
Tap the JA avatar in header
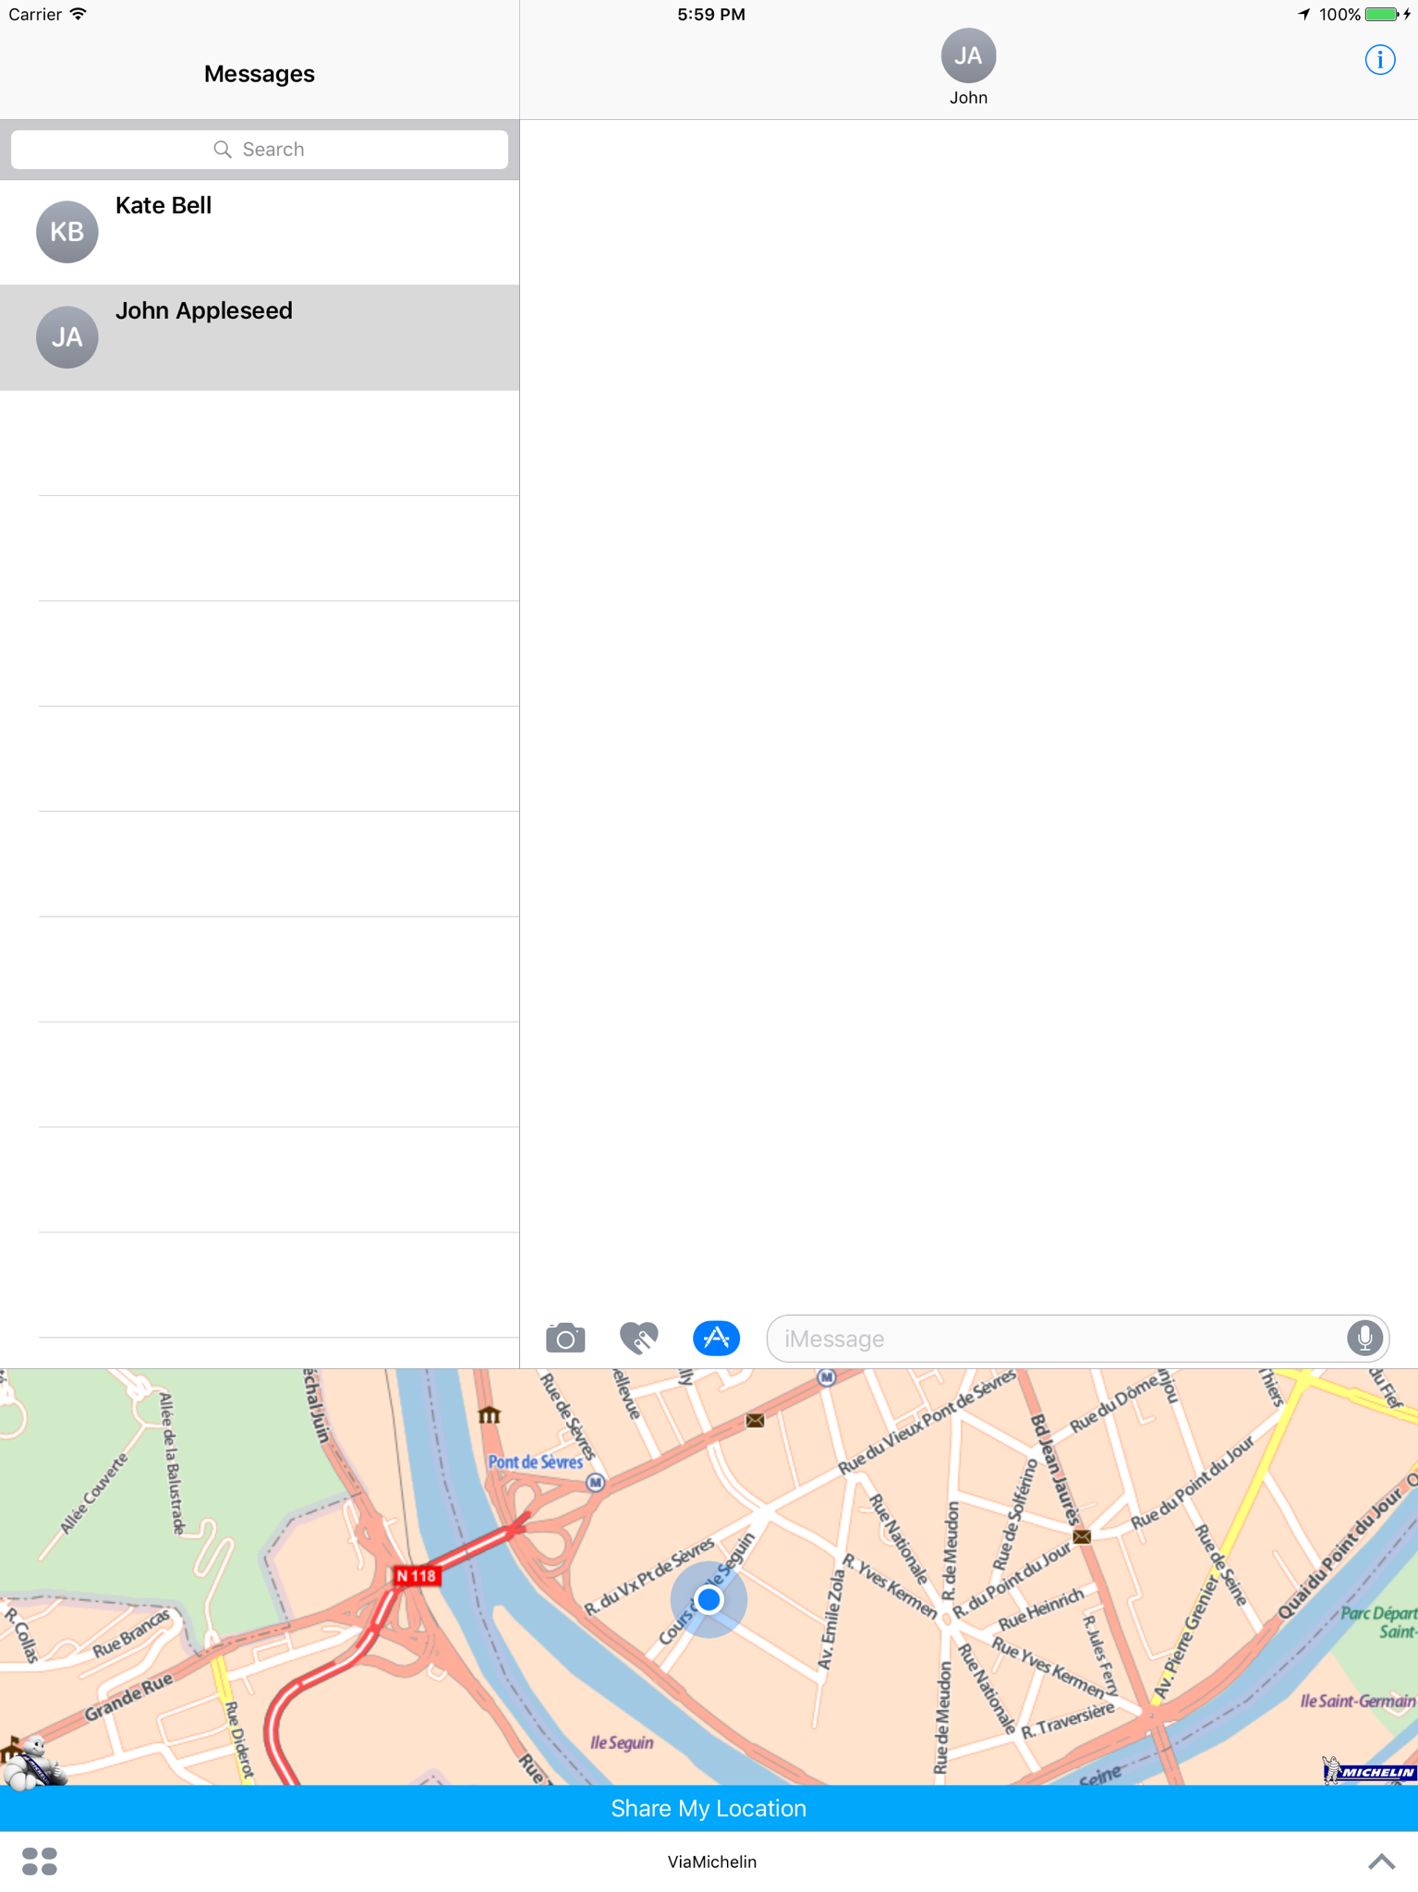[968, 56]
